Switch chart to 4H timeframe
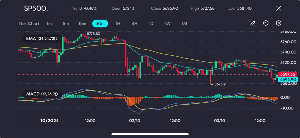 [x=134, y=24]
